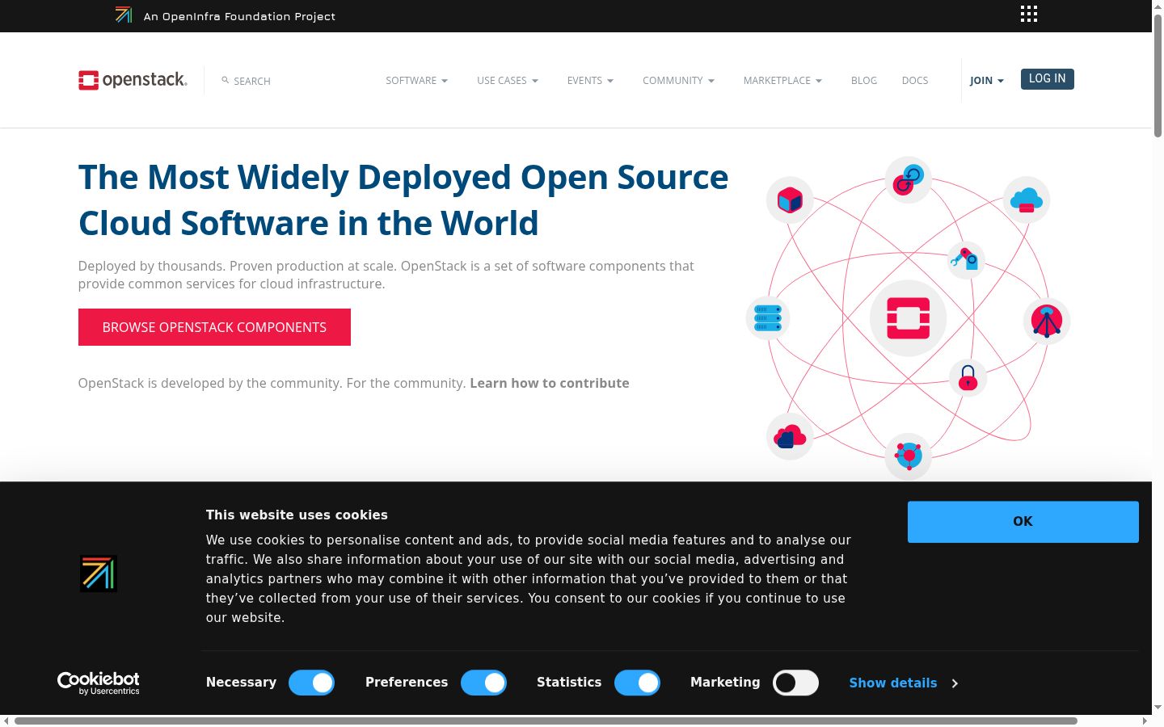Screen dimensions: 1164x727
Task: Accept cookies with the OK button
Action: [1023, 522]
